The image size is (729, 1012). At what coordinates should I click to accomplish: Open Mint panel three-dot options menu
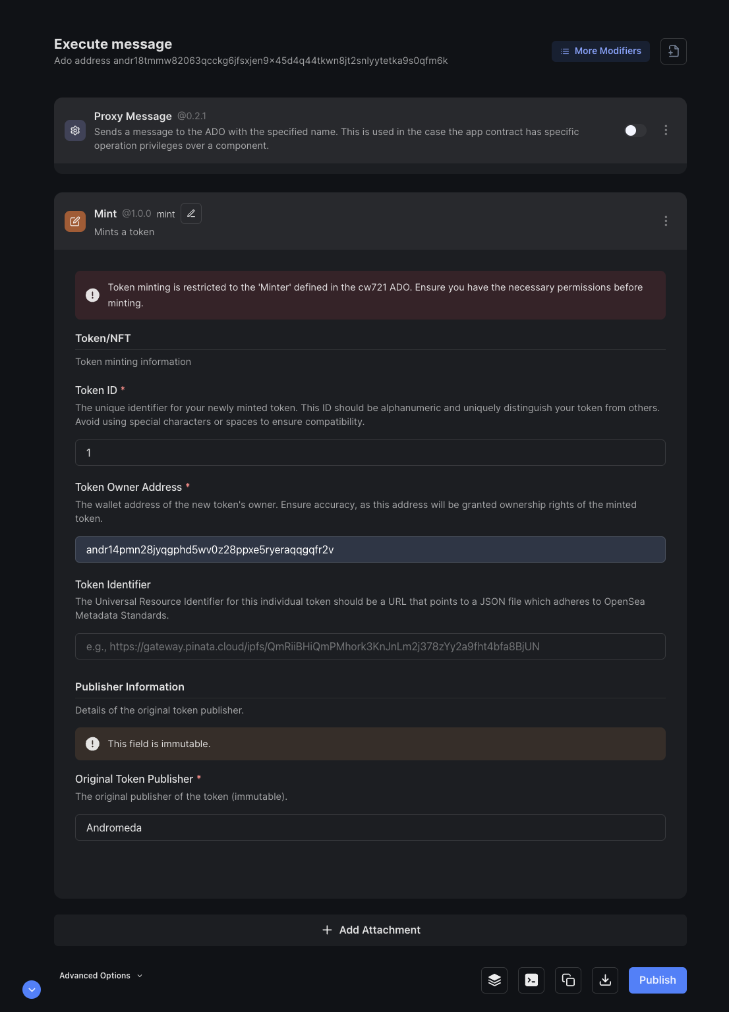click(x=666, y=221)
